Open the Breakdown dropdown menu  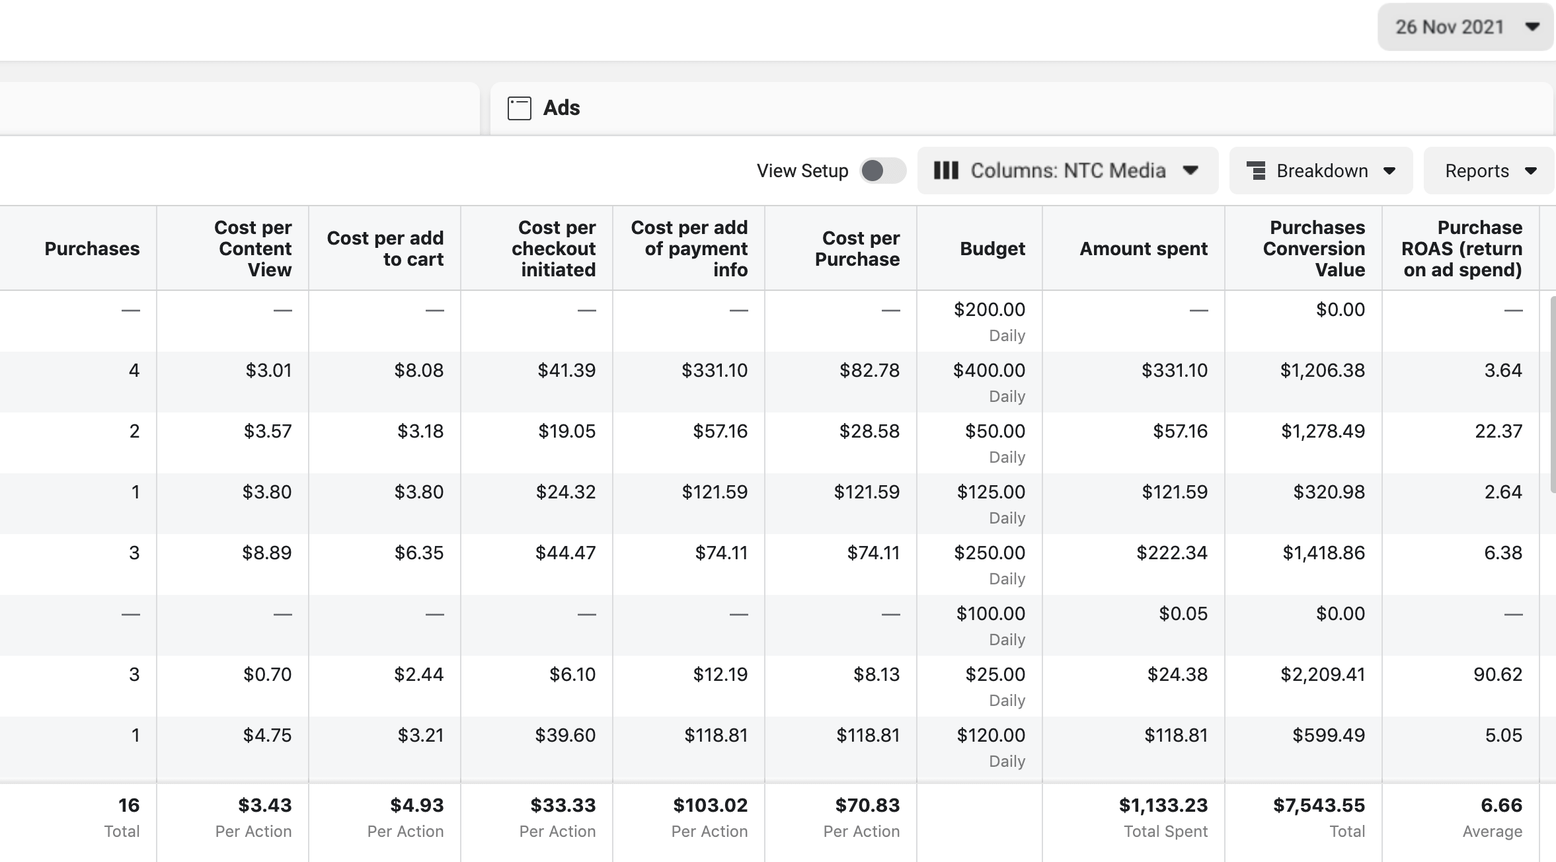[x=1321, y=171]
